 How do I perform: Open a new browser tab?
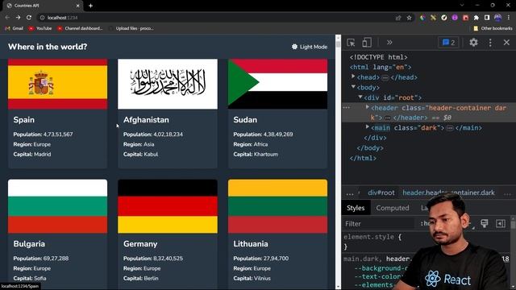pyautogui.click(x=90, y=6)
